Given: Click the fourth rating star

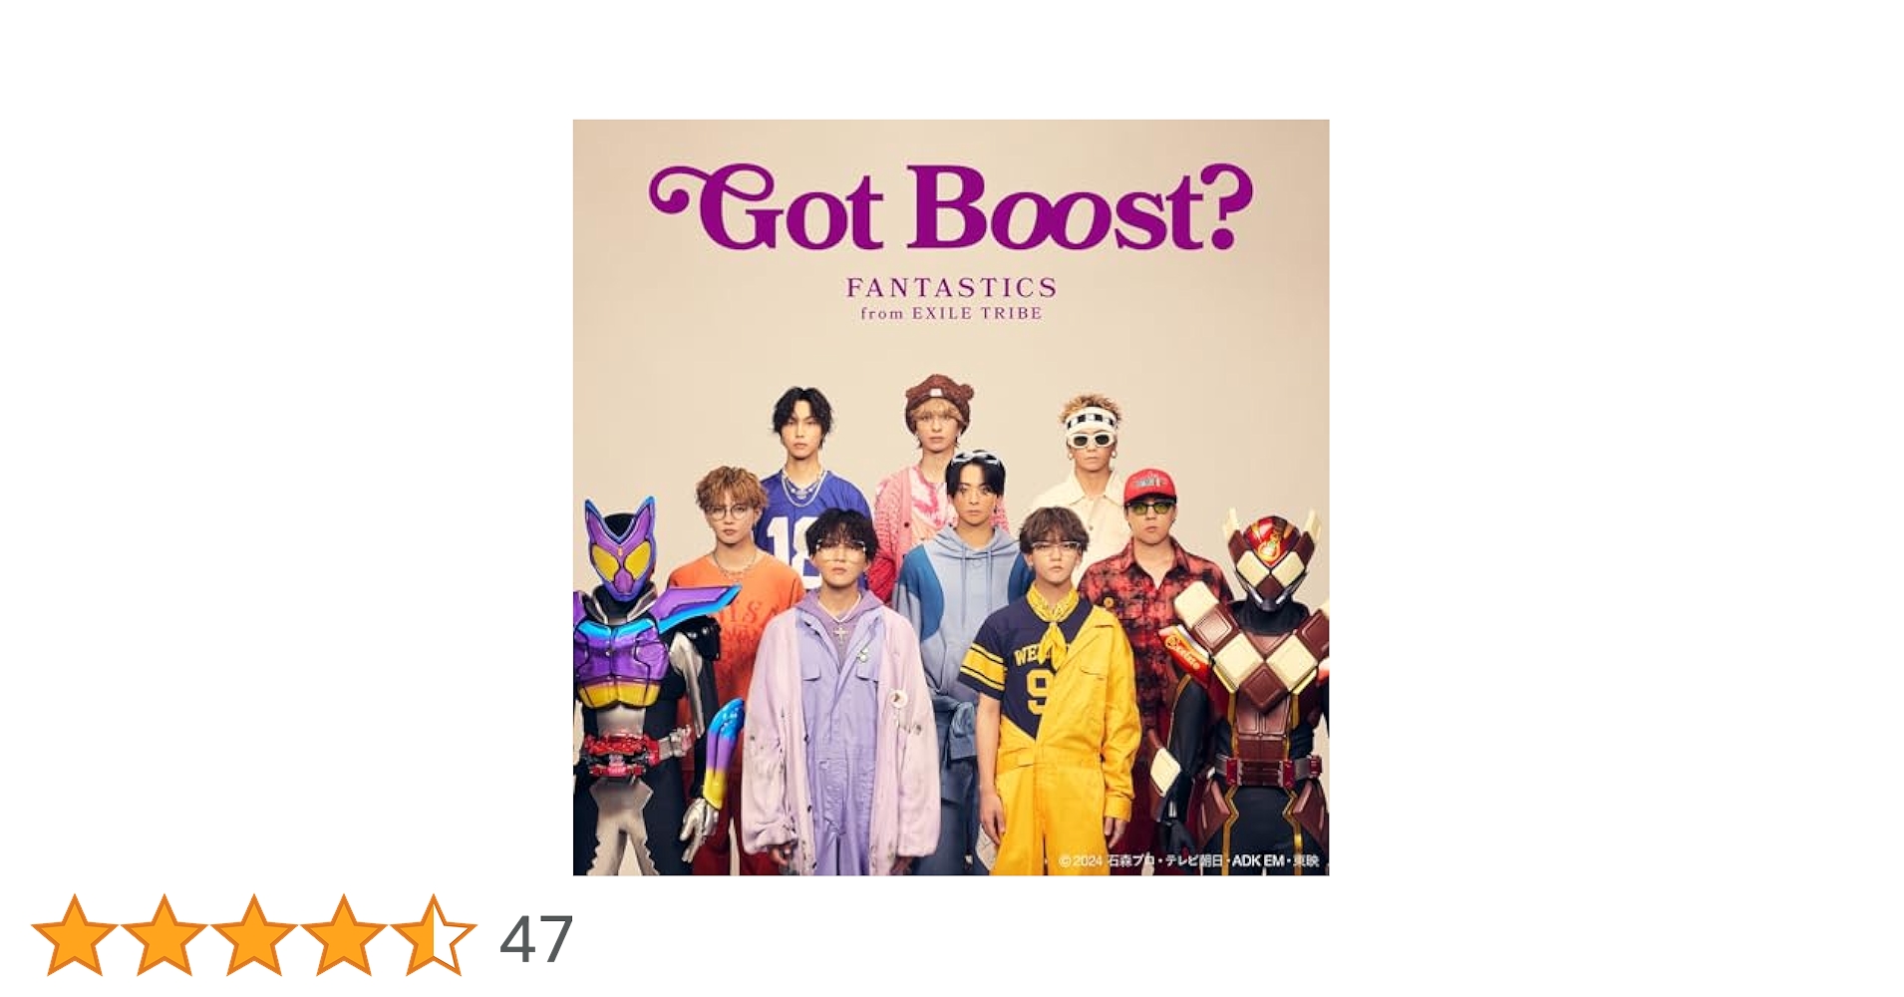Looking at the screenshot, I should pos(344,935).
